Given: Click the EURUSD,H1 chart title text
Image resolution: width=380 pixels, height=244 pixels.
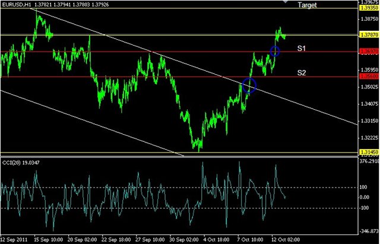Looking at the screenshot, I should (15, 5).
